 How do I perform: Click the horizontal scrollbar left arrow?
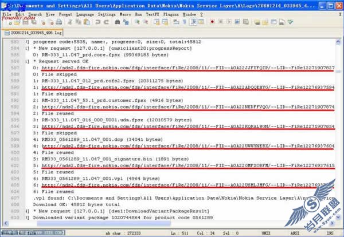(6, 223)
